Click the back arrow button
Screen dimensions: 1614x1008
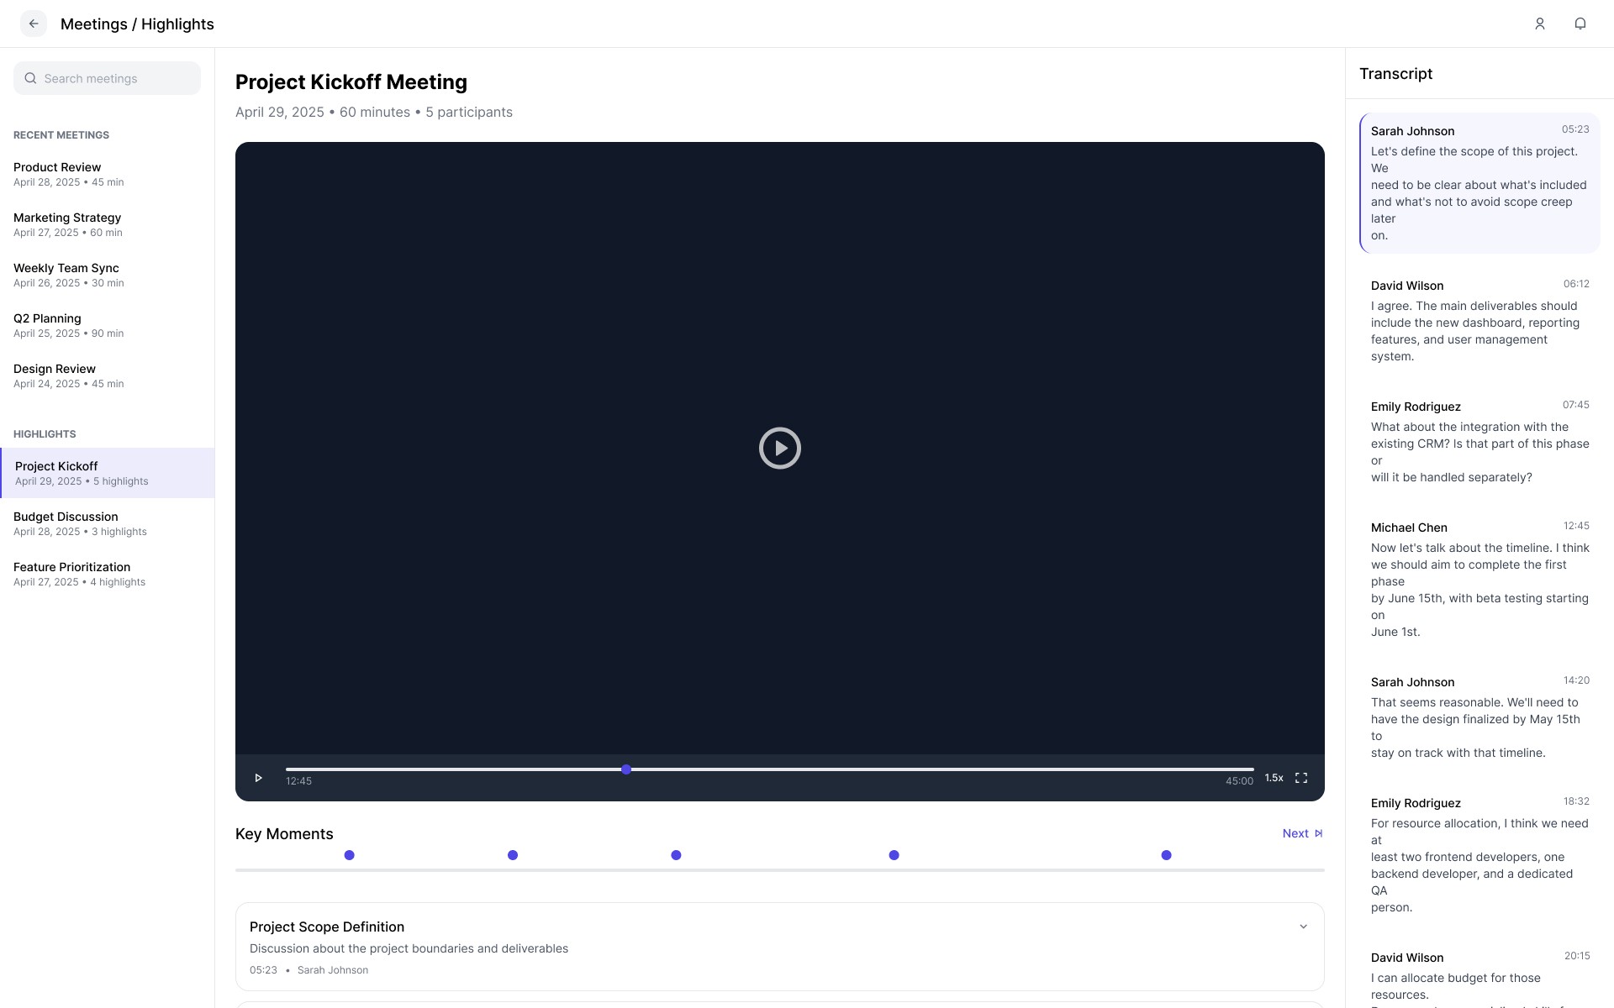[34, 24]
